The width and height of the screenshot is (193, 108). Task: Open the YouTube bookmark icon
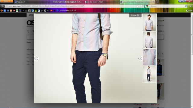51,10
